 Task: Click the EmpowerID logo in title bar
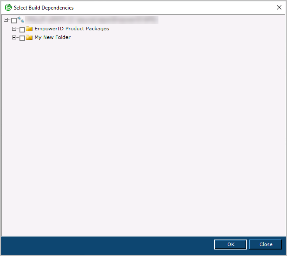(8, 7)
